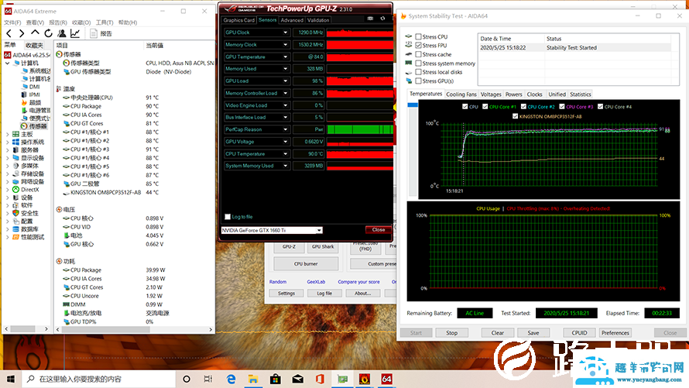Open Cooling Fans tab in stability test
689x388 pixels.
pos(461,94)
